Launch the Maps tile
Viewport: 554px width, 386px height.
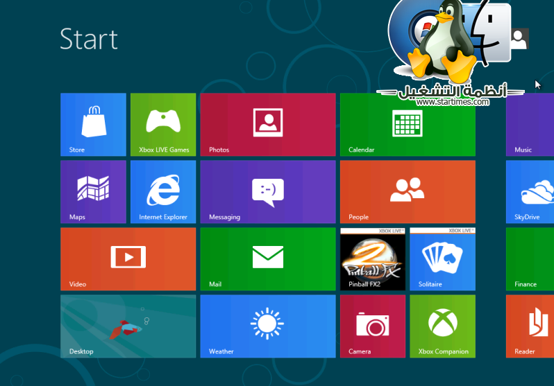tap(93, 192)
